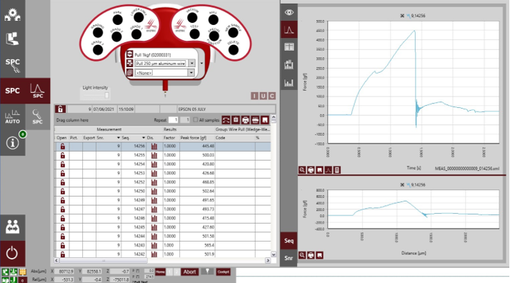The width and height of the screenshot is (510, 283).
Task: Click the LOWER LIMIT joystick button
Action: [139, 17]
